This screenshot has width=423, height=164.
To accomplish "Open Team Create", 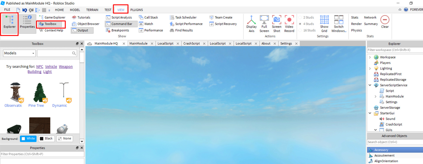I will click(x=221, y=17).
